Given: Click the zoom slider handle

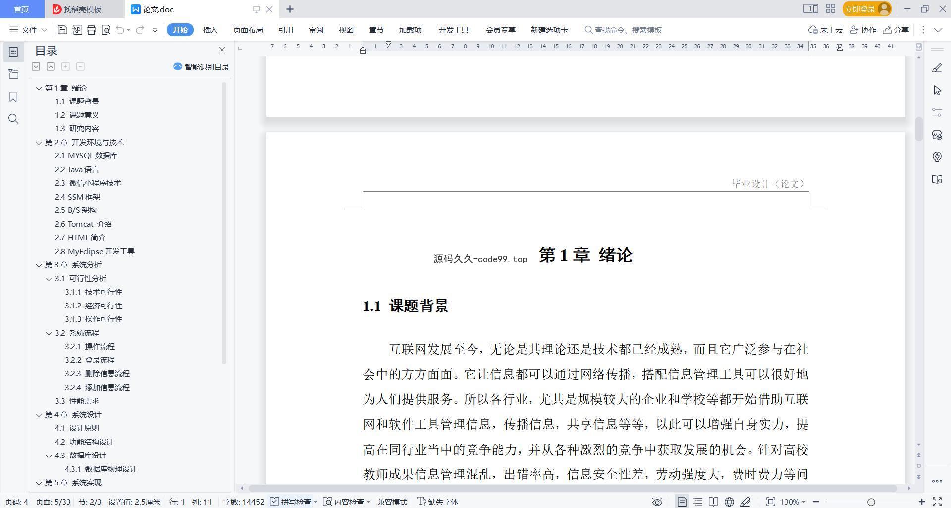Looking at the screenshot, I should pyautogui.click(x=871, y=502).
